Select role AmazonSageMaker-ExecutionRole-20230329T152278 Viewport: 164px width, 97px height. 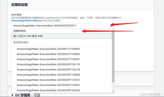point(62,70)
